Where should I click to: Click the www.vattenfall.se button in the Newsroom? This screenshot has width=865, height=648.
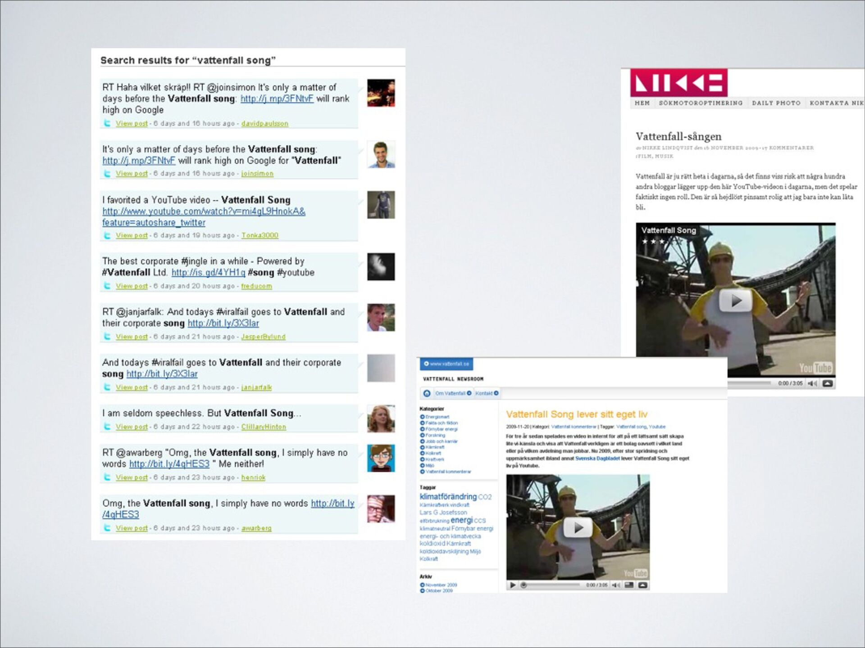pos(446,364)
